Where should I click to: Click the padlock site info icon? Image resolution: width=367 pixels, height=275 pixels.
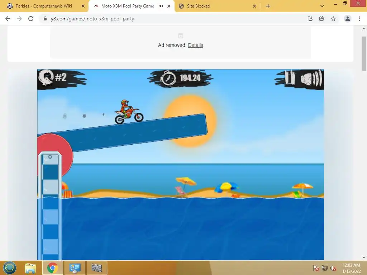(x=45, y=19)
